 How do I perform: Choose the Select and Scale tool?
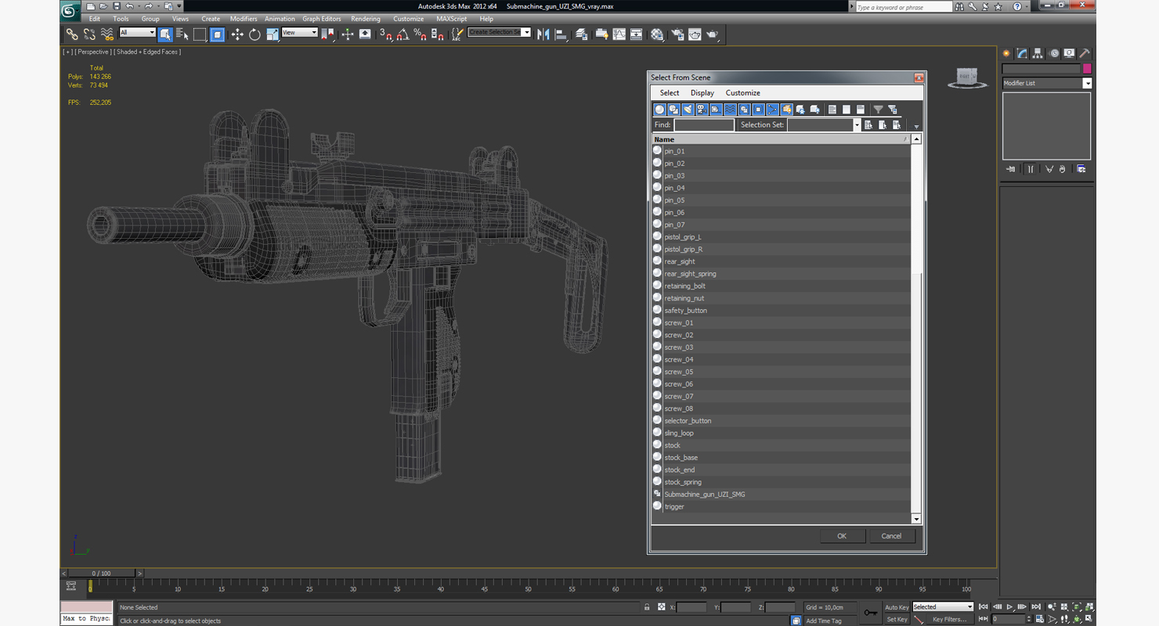tap(272, 34)
